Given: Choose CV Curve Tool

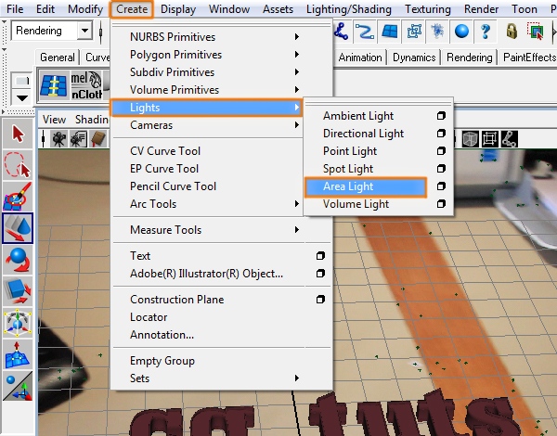Looking at the screenshot, I should (165, 151).
